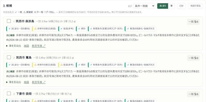Check the 筑西市 森添島 checkbox
Screen dimensions: 206x102
pos(9,21)
